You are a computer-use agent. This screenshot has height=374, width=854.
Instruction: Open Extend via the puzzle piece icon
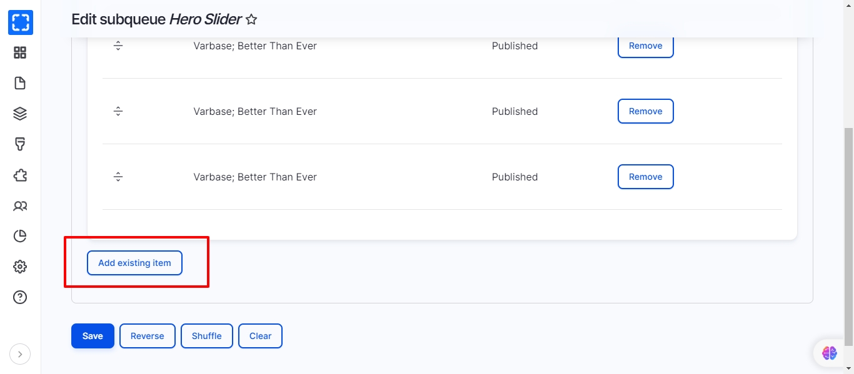(x=20, y=175)
